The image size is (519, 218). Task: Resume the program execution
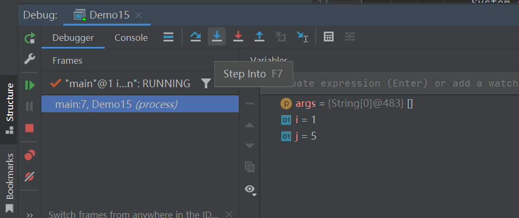click(29, 85)
